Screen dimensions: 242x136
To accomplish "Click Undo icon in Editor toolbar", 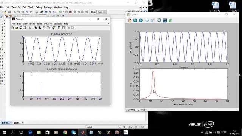I will coord(27,12).
